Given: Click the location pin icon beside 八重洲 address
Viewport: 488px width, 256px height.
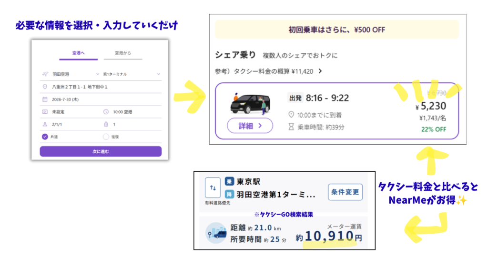Looking at the screenshot, I should 45,87.
